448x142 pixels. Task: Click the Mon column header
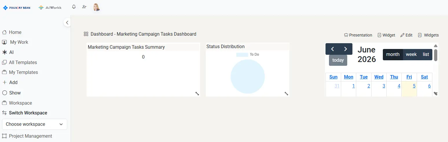pyautogui.click(x=349, y=77)
